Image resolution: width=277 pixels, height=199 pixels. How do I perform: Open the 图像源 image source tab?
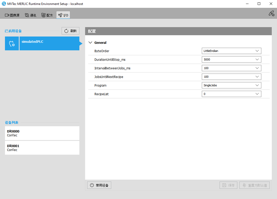12,15
